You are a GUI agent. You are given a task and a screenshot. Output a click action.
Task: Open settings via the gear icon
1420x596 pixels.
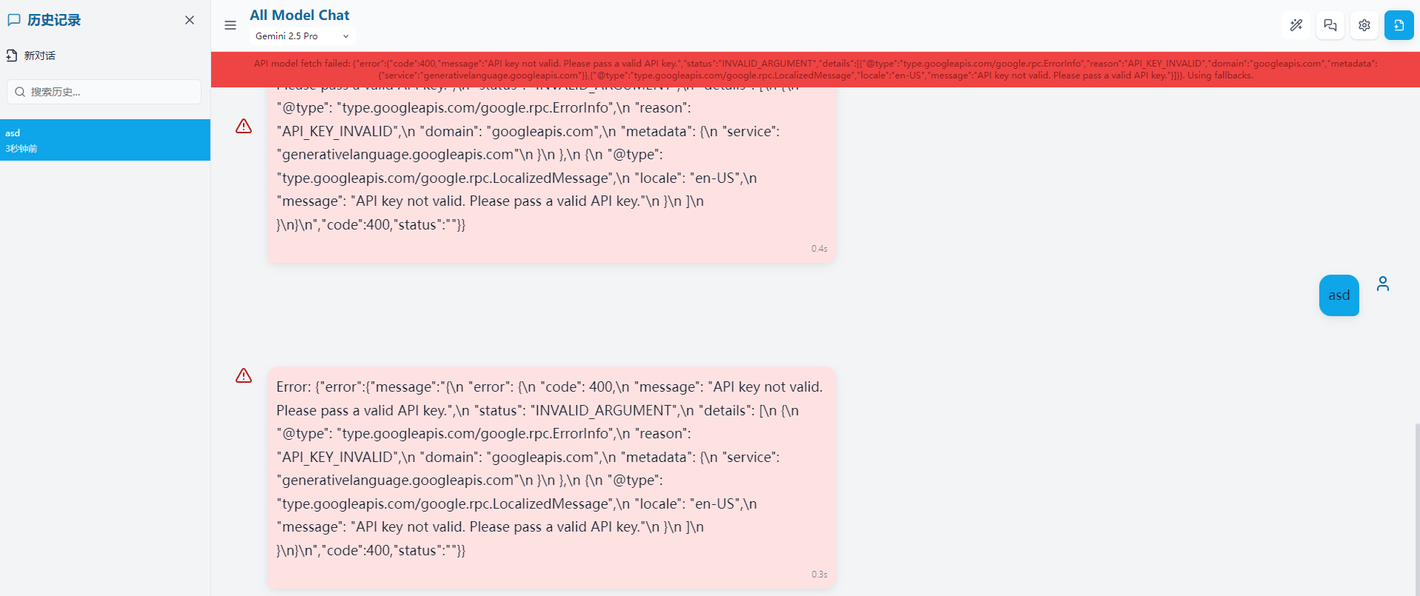click(x=1364, y=25)
